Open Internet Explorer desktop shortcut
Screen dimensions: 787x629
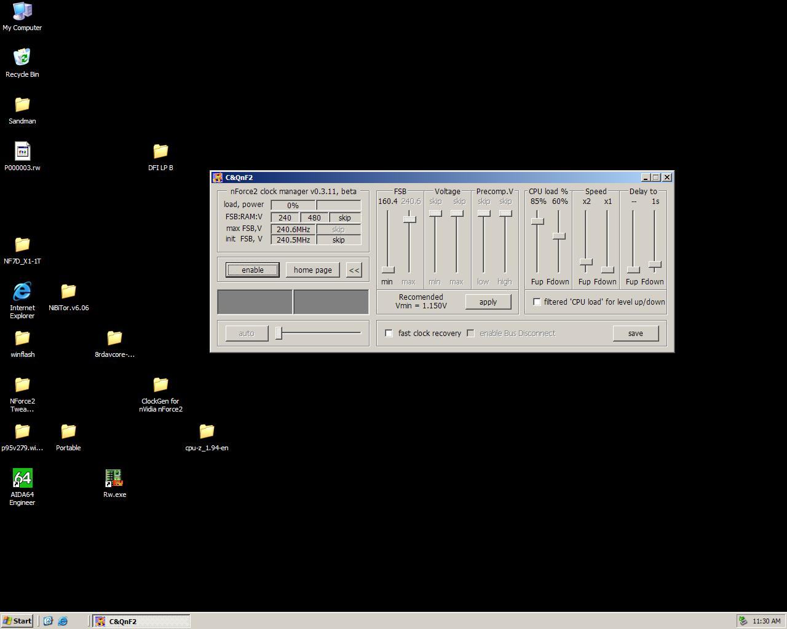coord(22,300)
